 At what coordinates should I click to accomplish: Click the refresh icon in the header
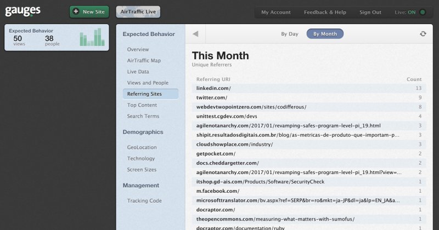pos(423,34)
